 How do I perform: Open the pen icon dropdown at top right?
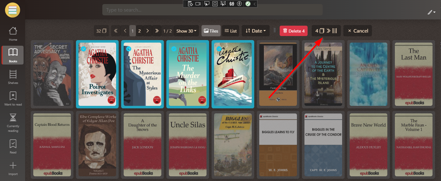coord(431,12)
